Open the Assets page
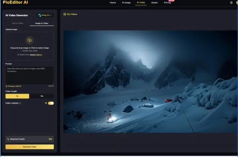 (x=154, y=3)
